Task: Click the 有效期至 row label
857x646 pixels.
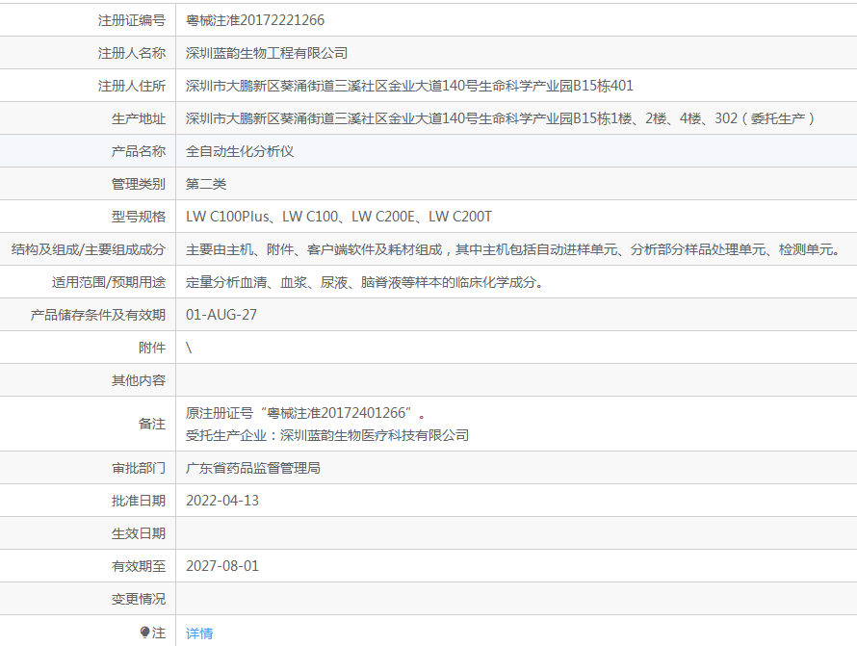Action: pyautogui.click(x=139, y=567)
